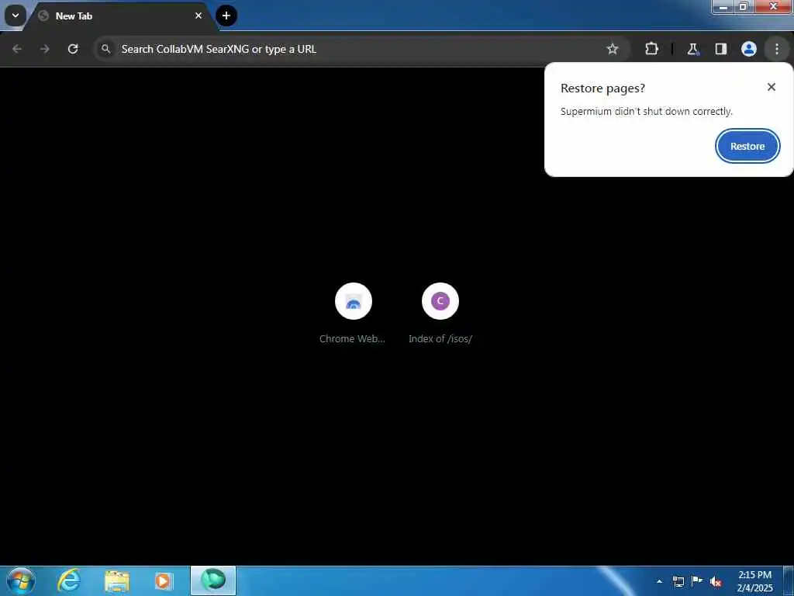Close the browser window
The image size is (794, 596).
(x=773, y=6)
